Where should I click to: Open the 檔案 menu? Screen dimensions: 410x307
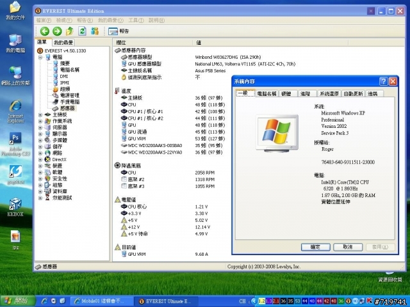click(44, 20)
